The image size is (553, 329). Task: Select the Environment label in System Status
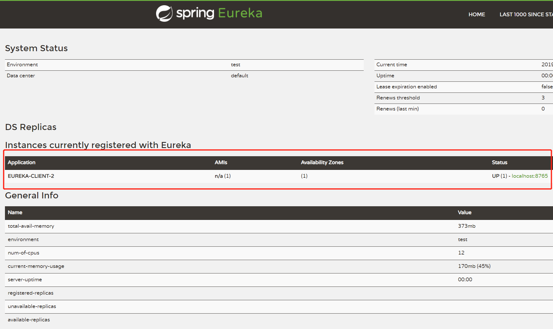[x=22, y=65]
